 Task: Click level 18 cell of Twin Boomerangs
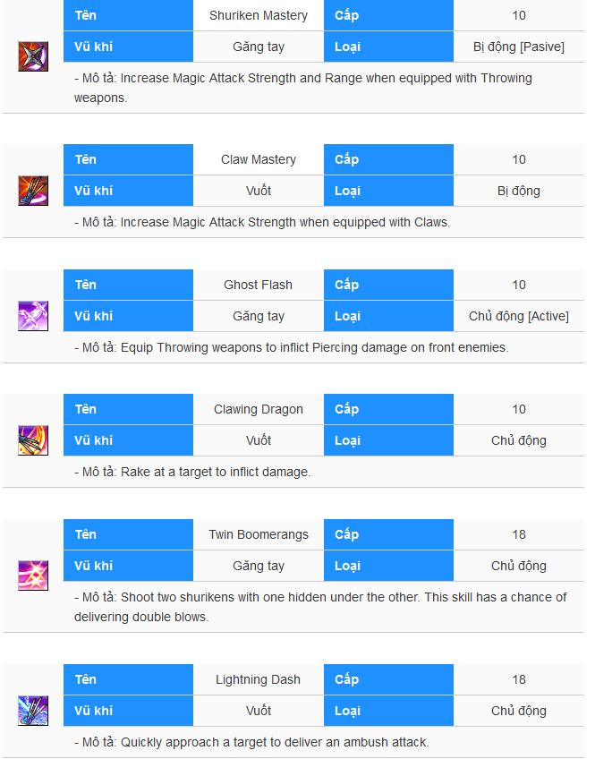[519, 534]
